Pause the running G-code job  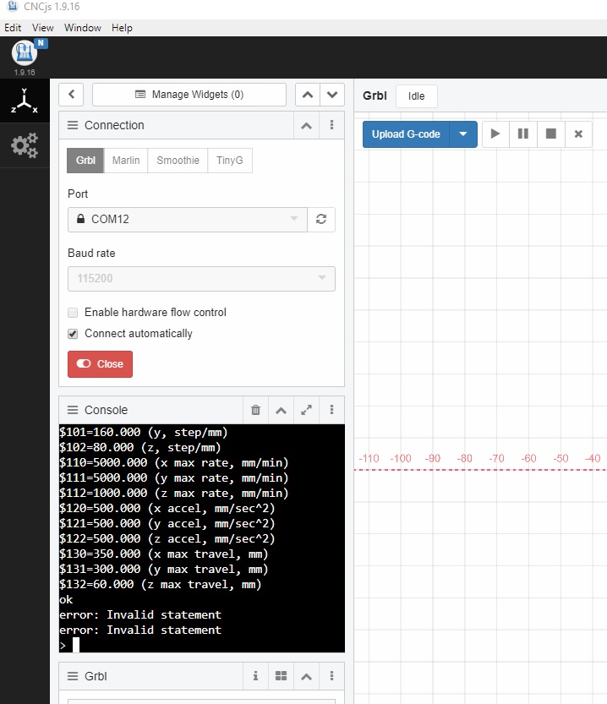pos(523,134)
